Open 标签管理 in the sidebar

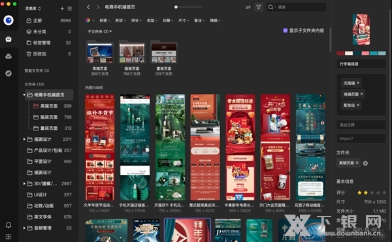click(49, 42)
